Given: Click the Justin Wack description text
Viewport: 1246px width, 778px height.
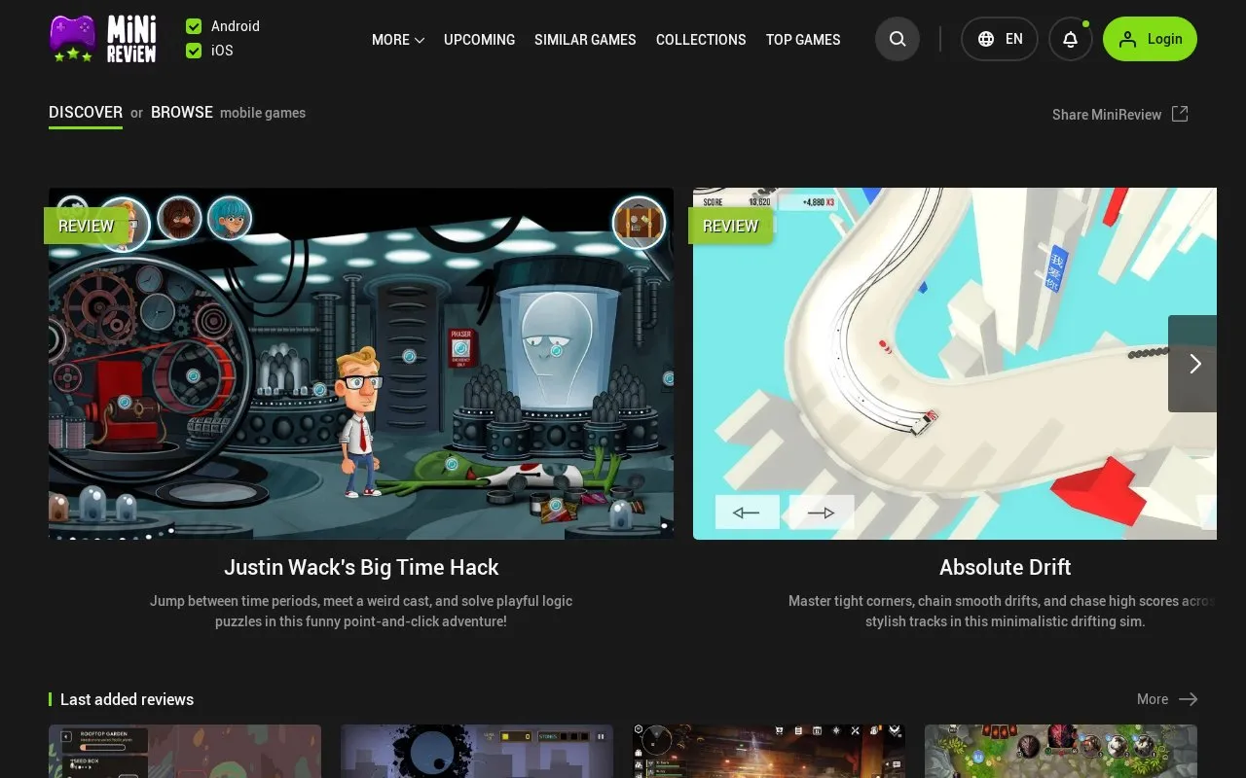Looking at the screenshot, I should 361,611.
